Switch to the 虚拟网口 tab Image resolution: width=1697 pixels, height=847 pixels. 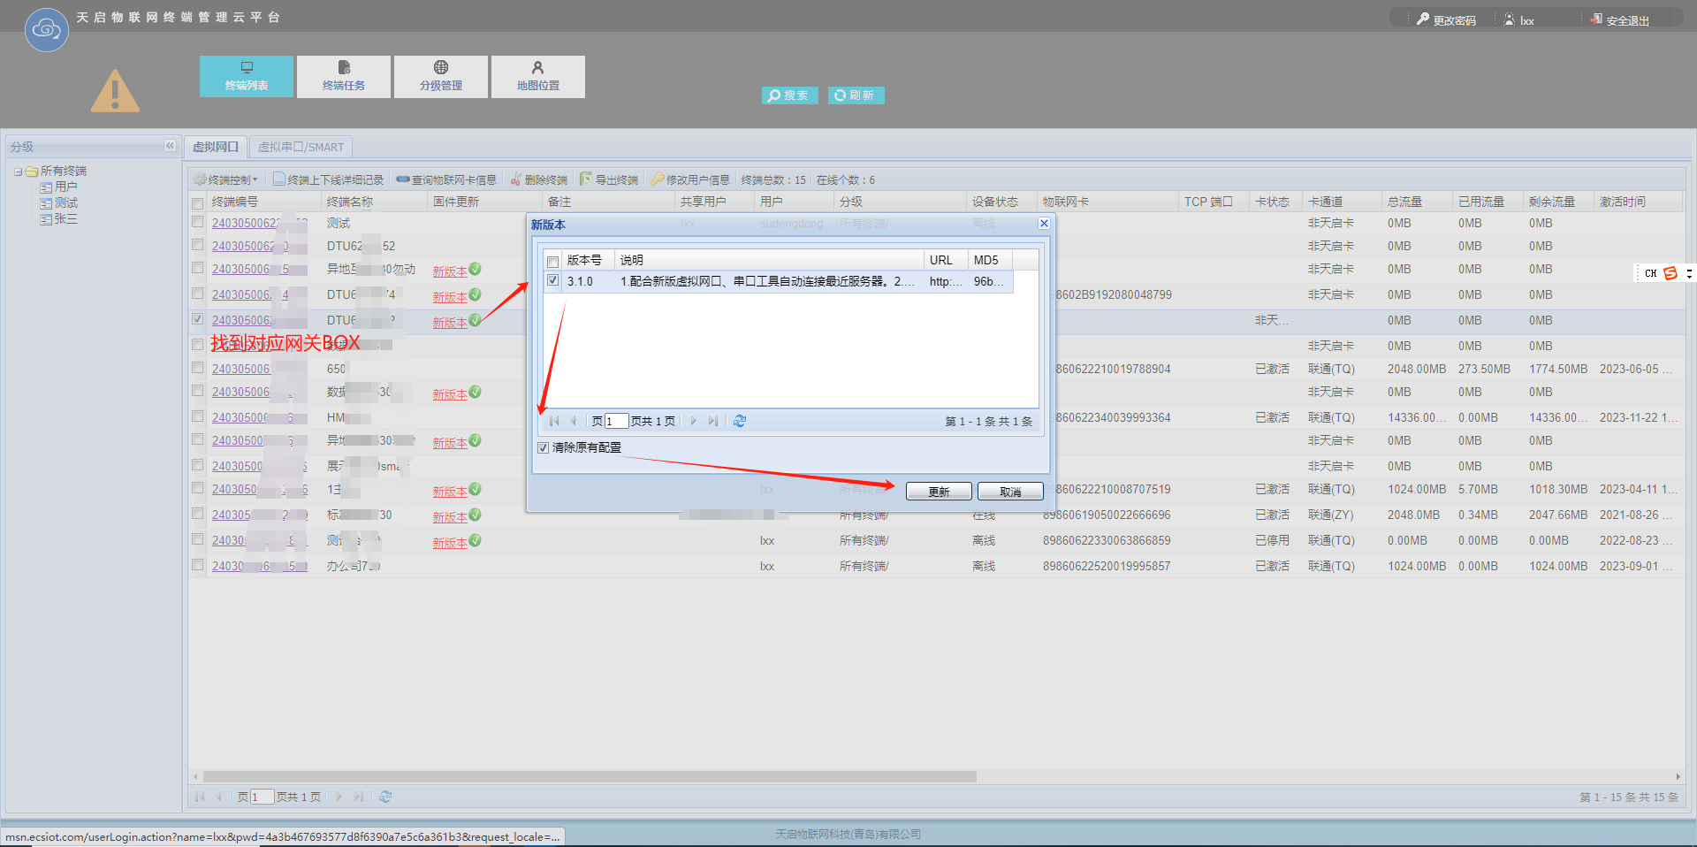click(216, 147)
